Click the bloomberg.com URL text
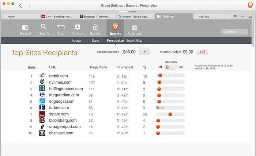Screen dimensions: 256x156 (63, 120)
